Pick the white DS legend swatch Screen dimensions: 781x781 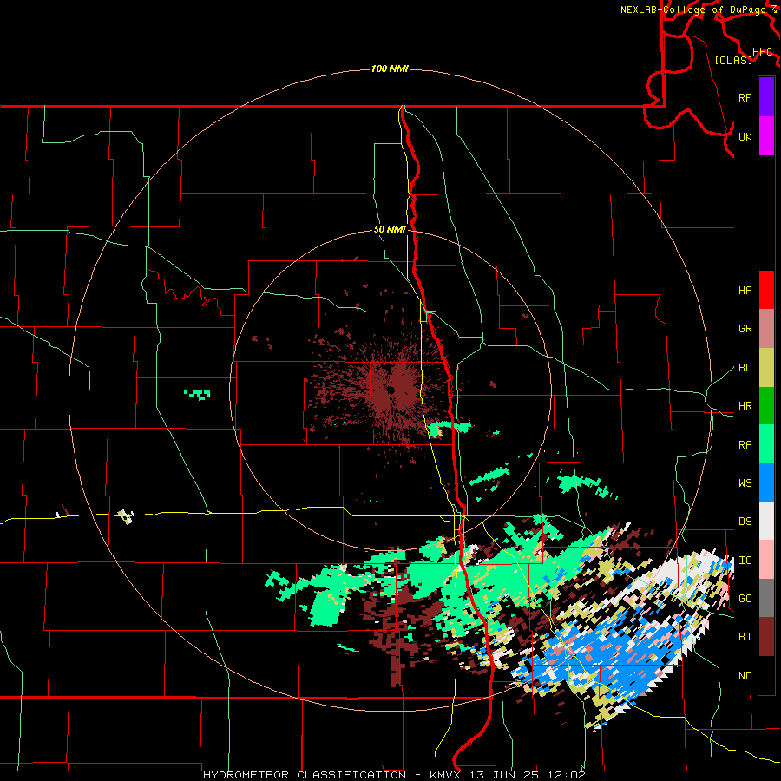click(x=766, y=521)
